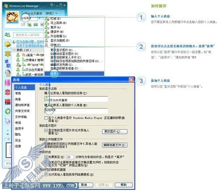Open the yellow smiley sidebar tab icon
Screen dimensions: 219x191
[7, 44]
